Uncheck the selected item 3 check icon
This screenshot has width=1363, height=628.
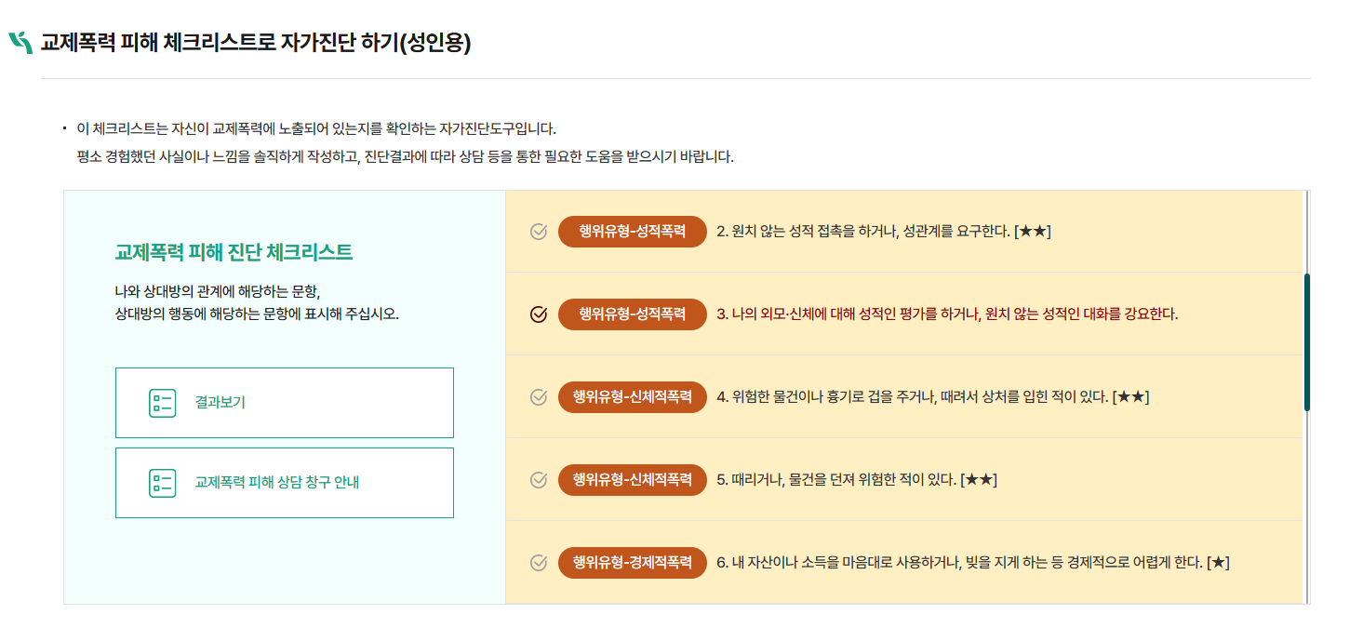coord(538,314)
